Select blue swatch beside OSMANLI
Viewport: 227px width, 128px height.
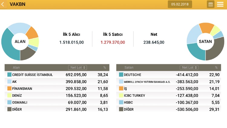click(x=9, y=102)
